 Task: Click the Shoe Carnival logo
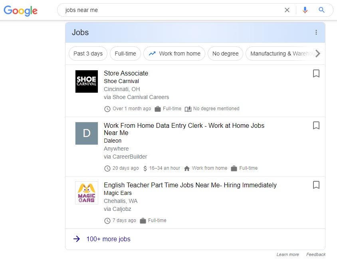(x=87, y=81)
